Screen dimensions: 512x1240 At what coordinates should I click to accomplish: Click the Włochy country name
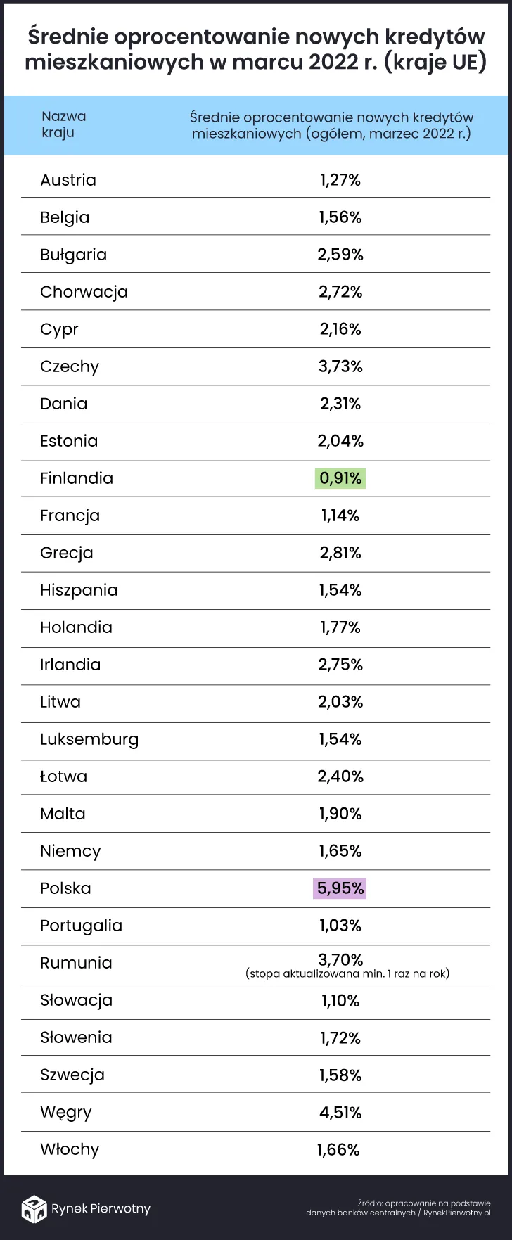70,1150
